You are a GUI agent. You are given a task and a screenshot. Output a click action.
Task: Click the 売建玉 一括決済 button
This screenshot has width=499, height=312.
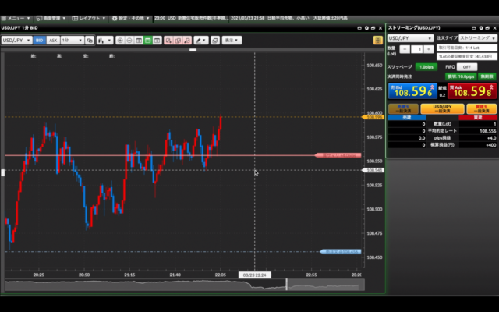(x=403, y=109)
